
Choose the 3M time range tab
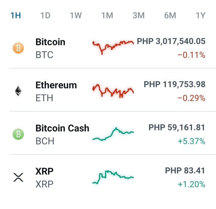click(x=139, y=15)
